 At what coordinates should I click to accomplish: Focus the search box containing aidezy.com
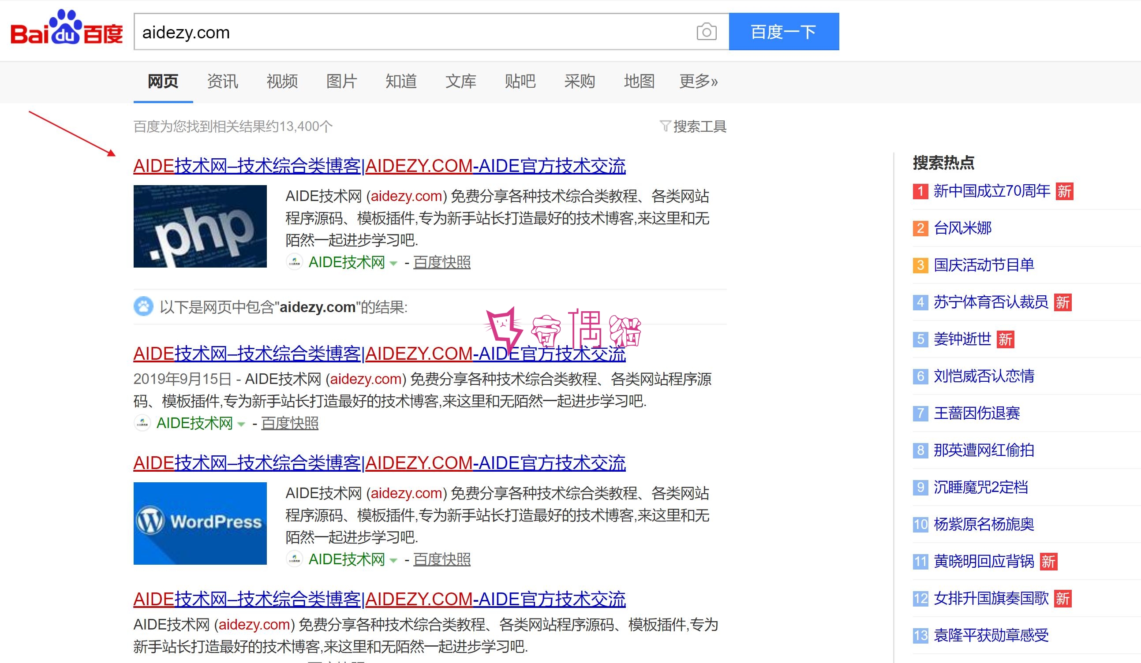coord(431,31)
